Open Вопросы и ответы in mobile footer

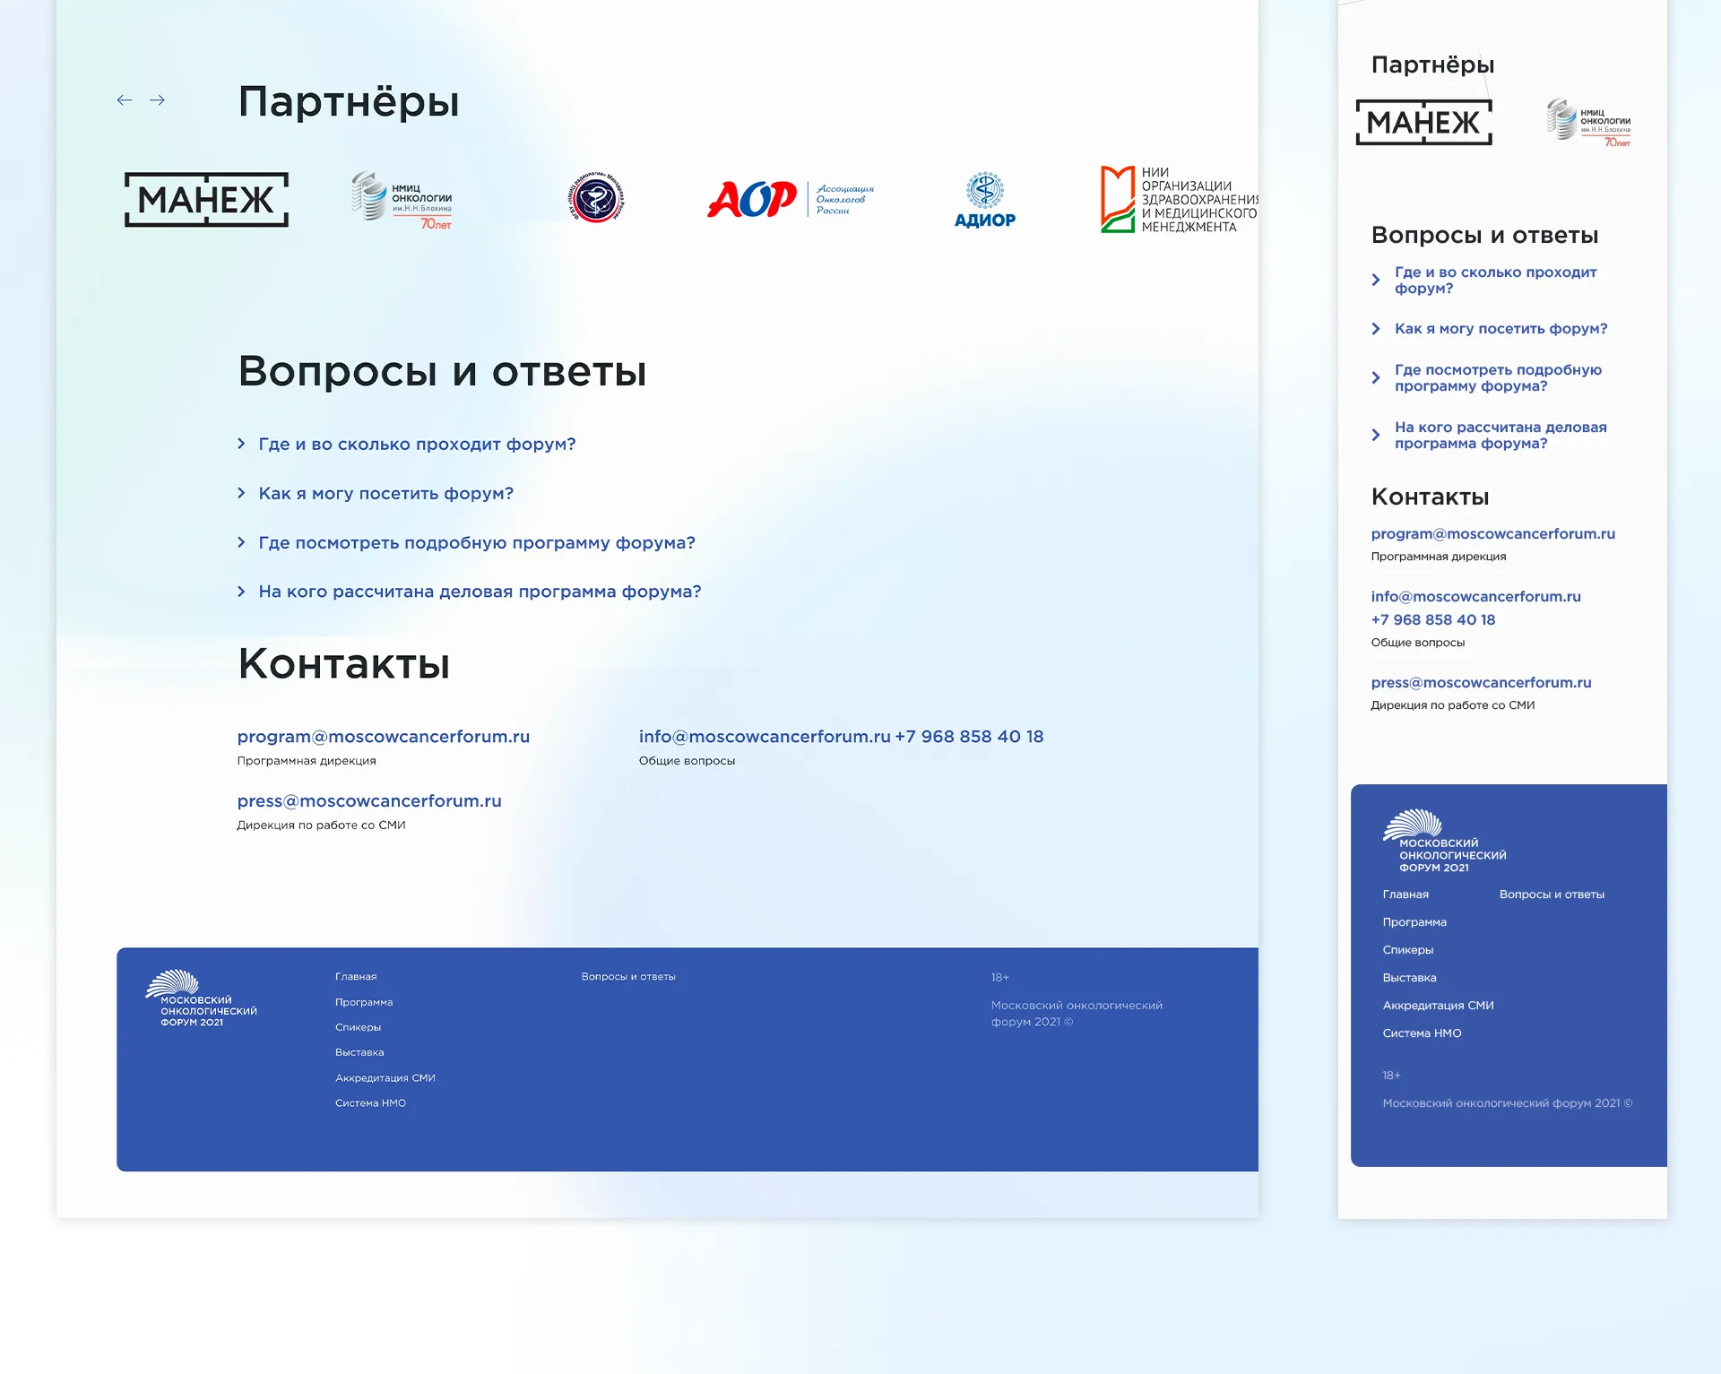point(1552,894)
